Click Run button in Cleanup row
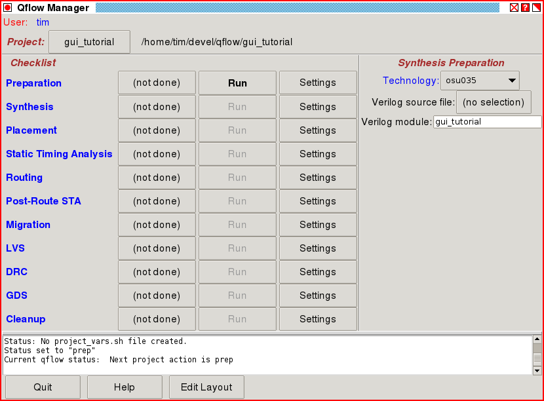 (x=237, y=319)
